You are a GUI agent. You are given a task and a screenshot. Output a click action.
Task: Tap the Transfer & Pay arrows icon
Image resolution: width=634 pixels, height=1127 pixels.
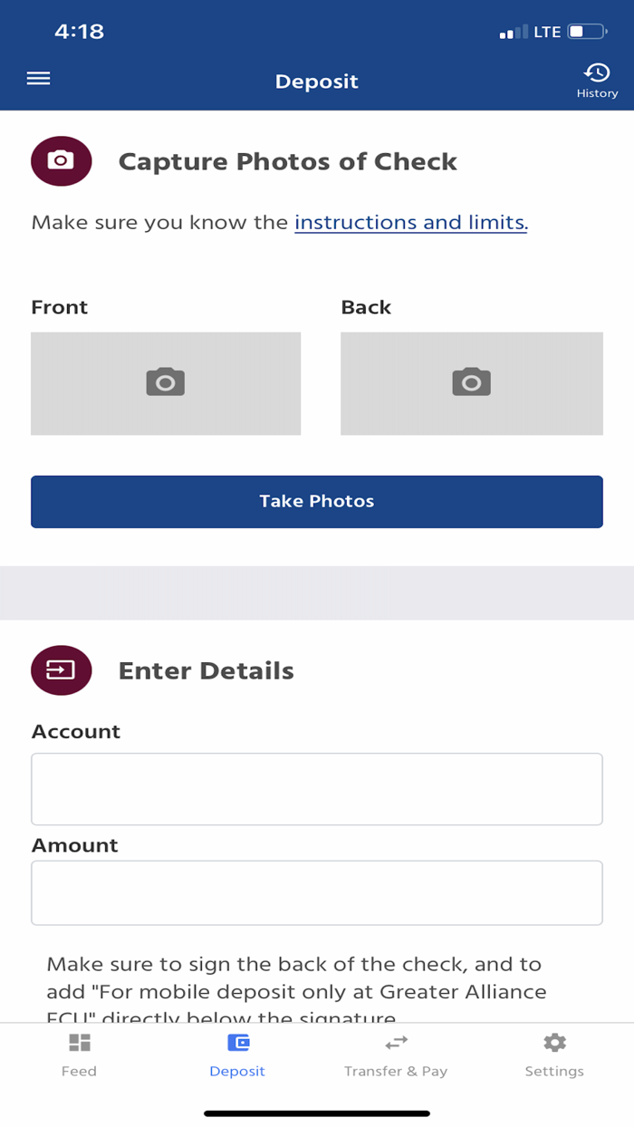pos(396,1043)
